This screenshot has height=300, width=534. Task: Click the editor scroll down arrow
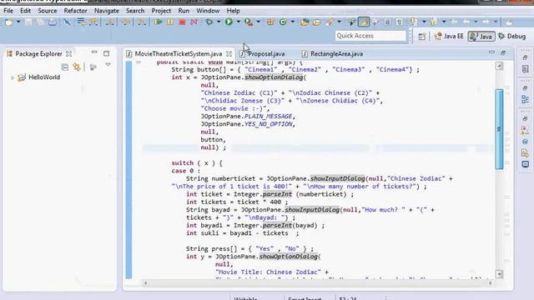[499, 274]
